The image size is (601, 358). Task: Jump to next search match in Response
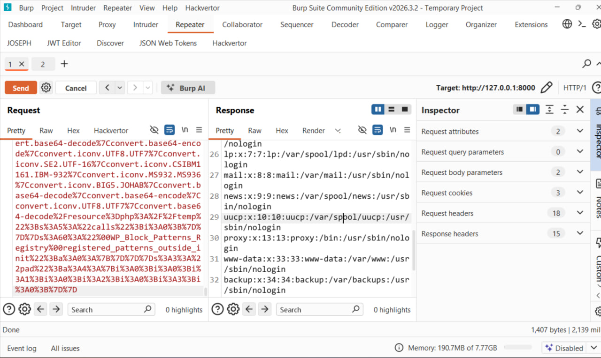(265, 309)
